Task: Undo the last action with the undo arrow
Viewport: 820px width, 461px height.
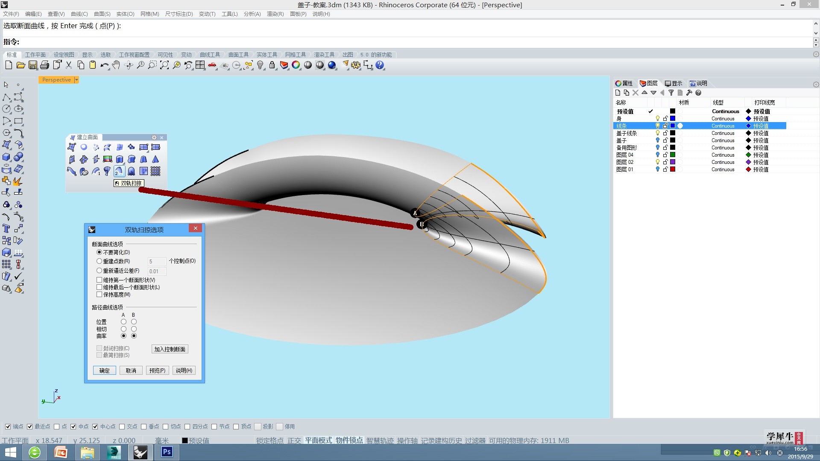Action: (104, 65)
